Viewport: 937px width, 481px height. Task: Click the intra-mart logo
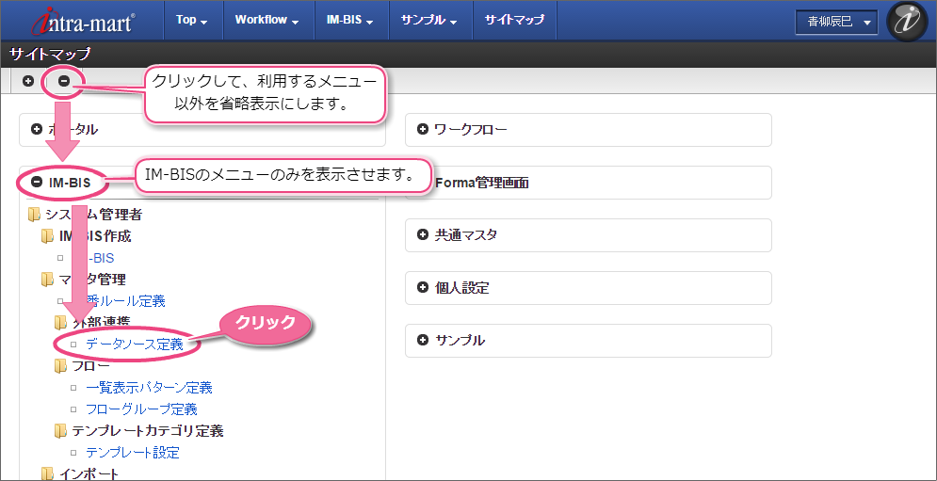[x=84, y=21]
